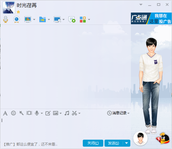Viewport: 172px width, 149px height.
Task: Click the remote desktop icon
Action: click(x=57, y=20)
